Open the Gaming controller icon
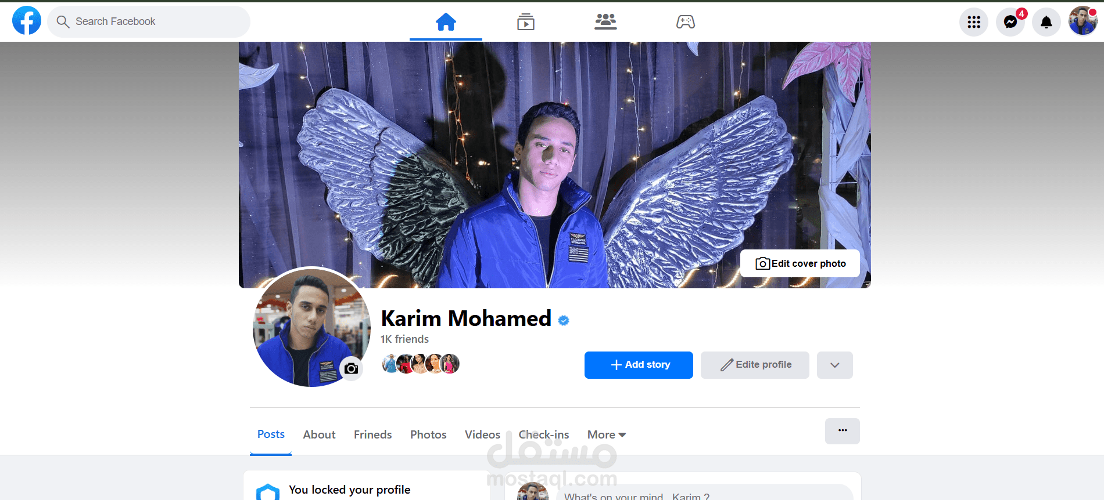The width and height of the screenshot is (1104, 500). (686, 22)
